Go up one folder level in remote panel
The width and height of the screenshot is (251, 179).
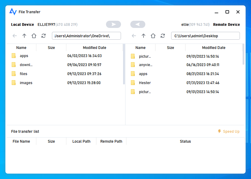(x=144, y=36)
